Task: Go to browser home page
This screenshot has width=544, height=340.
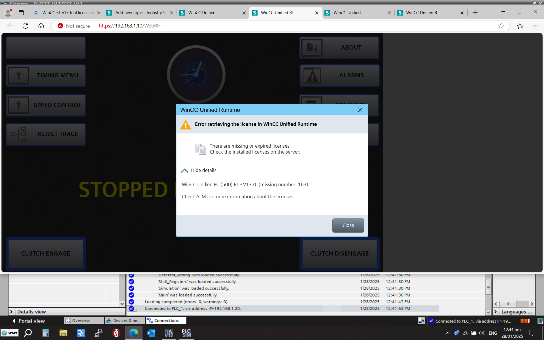Action: 41,26
